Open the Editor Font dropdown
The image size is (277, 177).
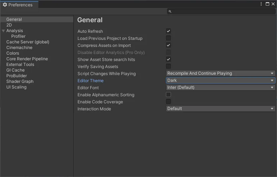pyautogui.click(x=221, y=87)
